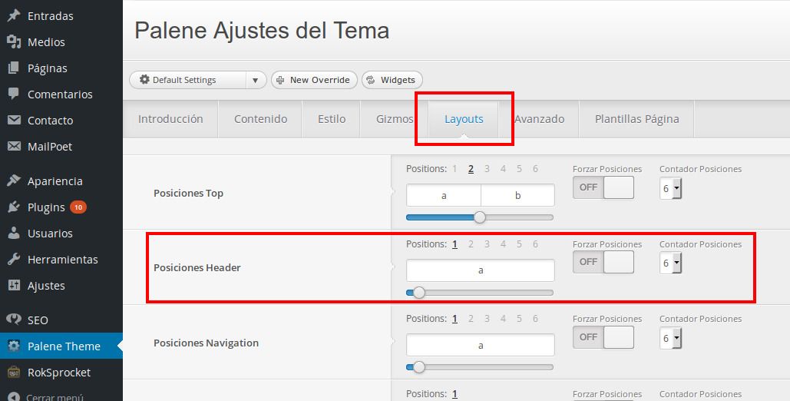
Task: Set Posiciones Header positions to 3
Action: click(x=487, y=244)
